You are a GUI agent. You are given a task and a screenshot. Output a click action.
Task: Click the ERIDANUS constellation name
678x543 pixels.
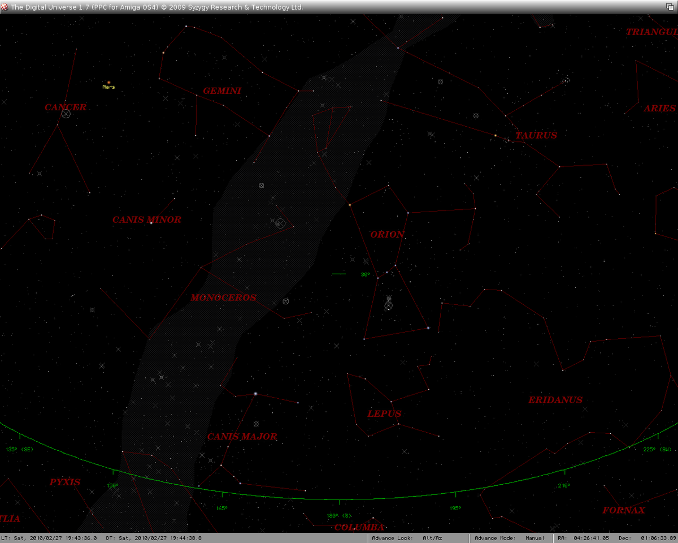pos(555,400)
